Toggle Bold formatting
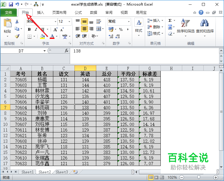The height and width of the screenshot is (181, 224). tap(29, 29)
